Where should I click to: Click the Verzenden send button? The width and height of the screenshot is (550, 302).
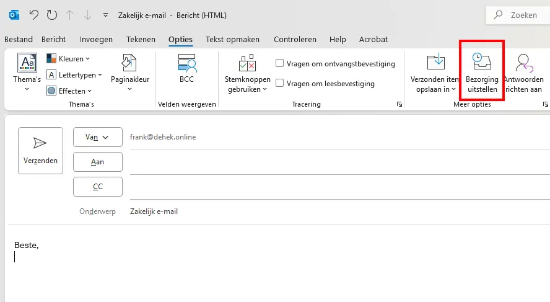pyautogui.click(x=40, y=151)
